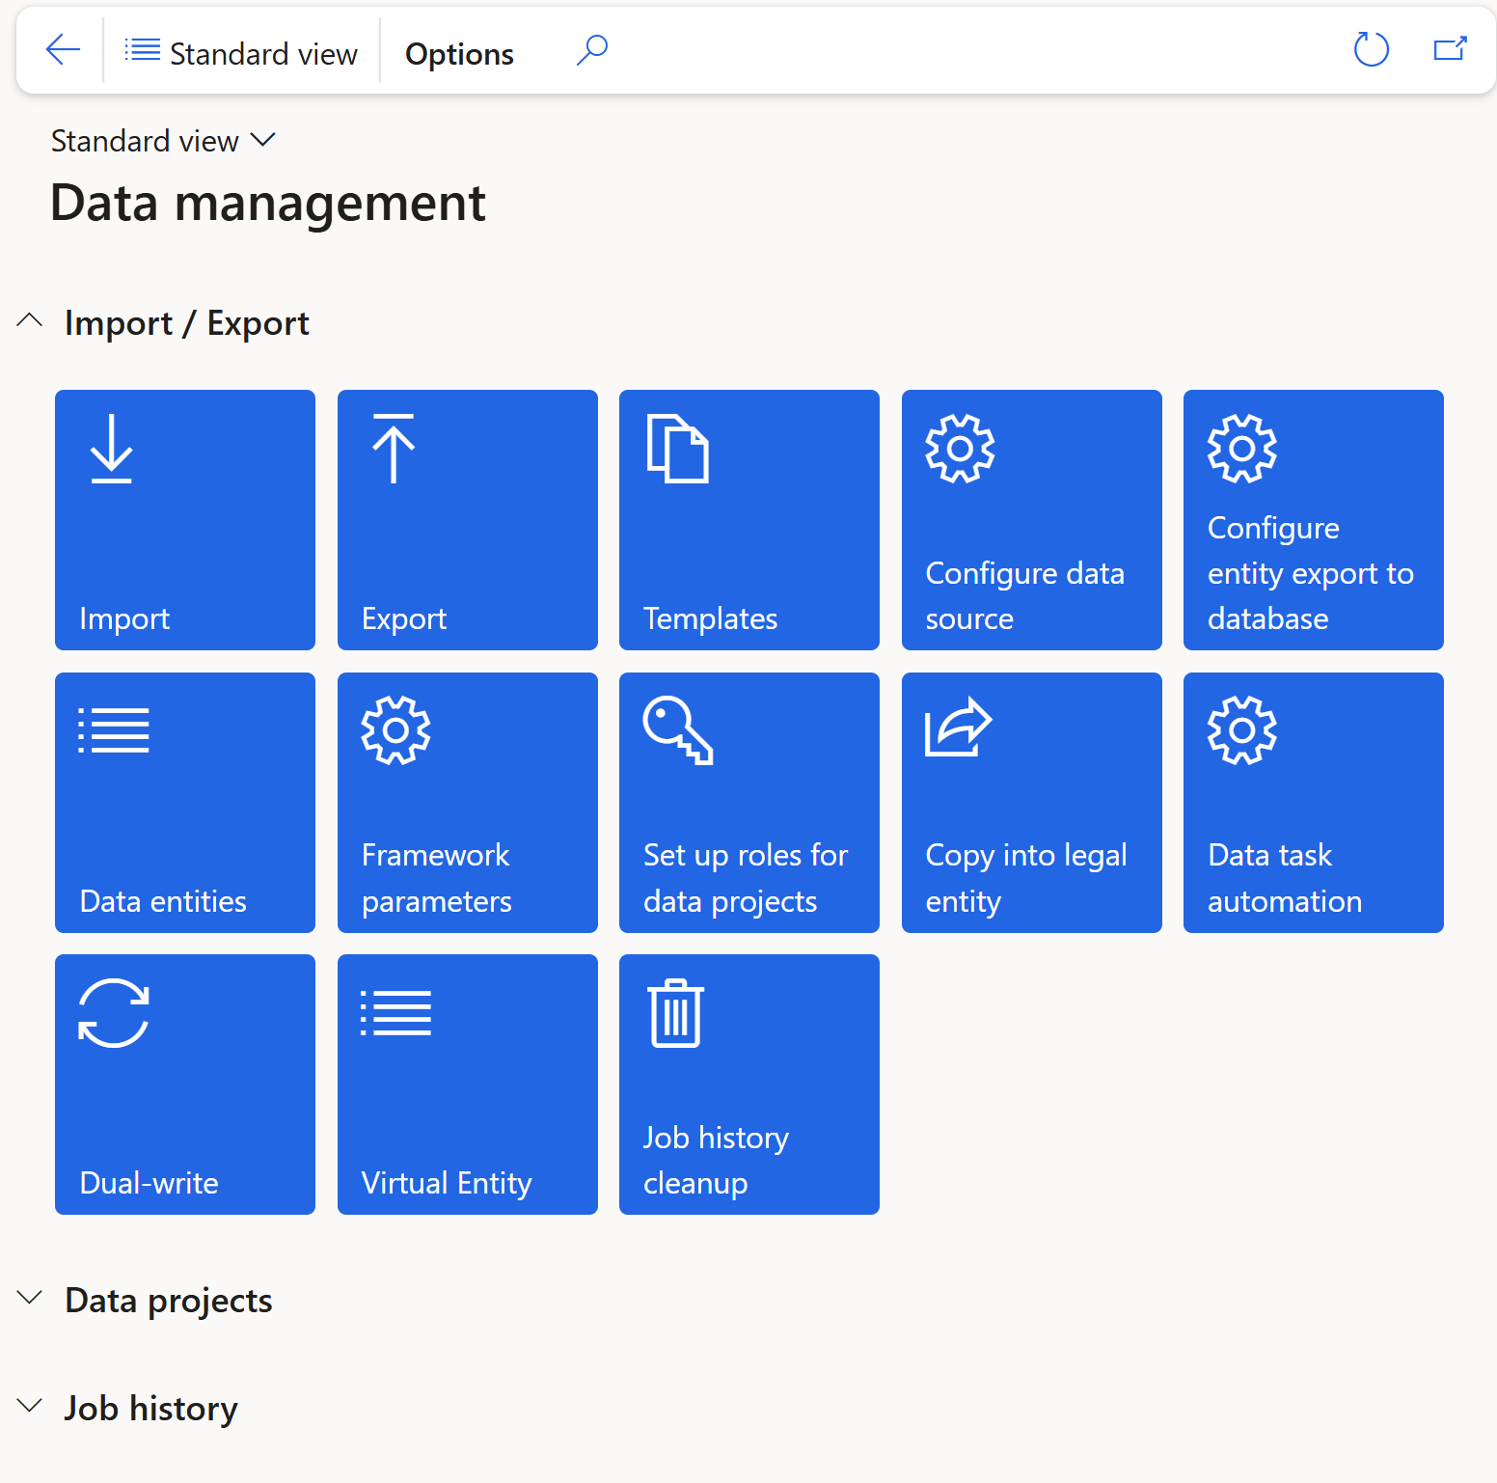Click the back arrow icon
Screen dimensions: 1497x1483
click(63, 50)
